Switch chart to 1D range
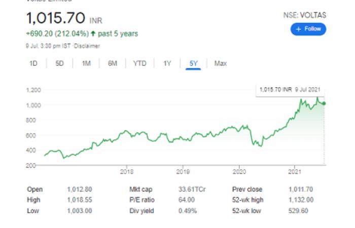 coord(33,63)
